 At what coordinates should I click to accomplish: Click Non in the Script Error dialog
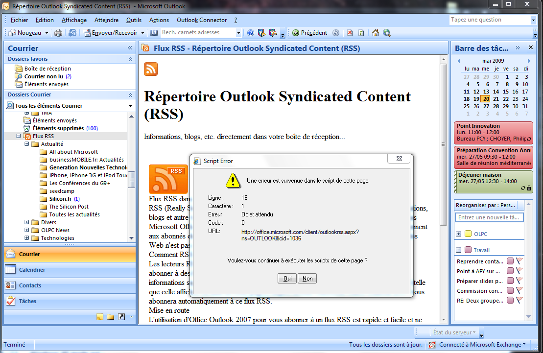pos(307,279)
